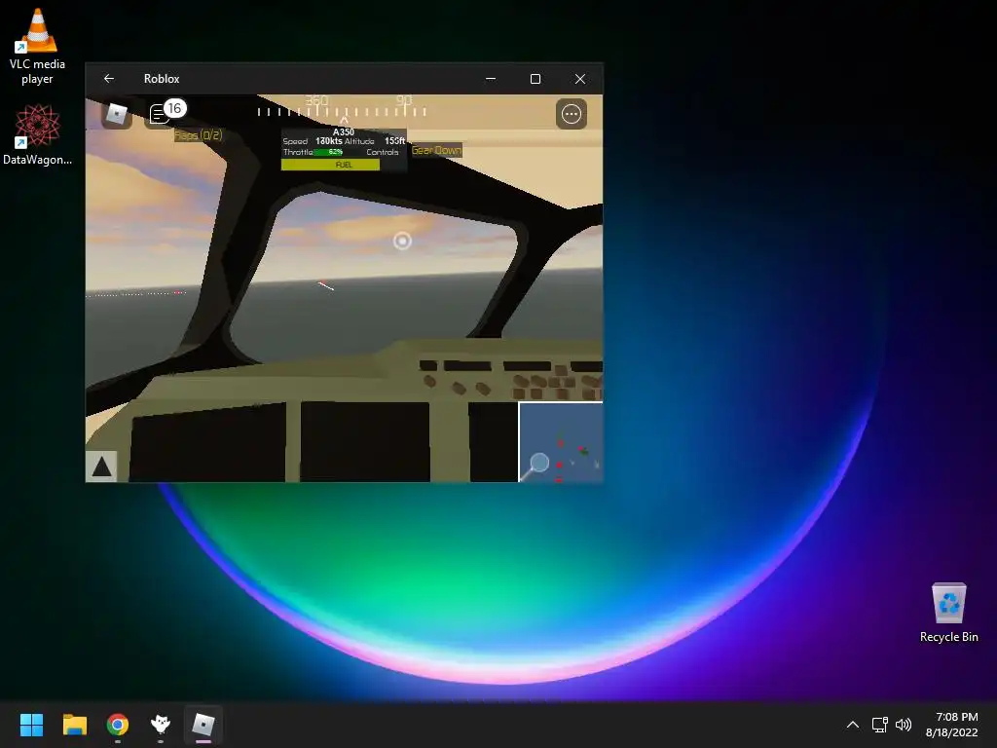
Task: Click the compass heading strip
Action: click(342, 107)
